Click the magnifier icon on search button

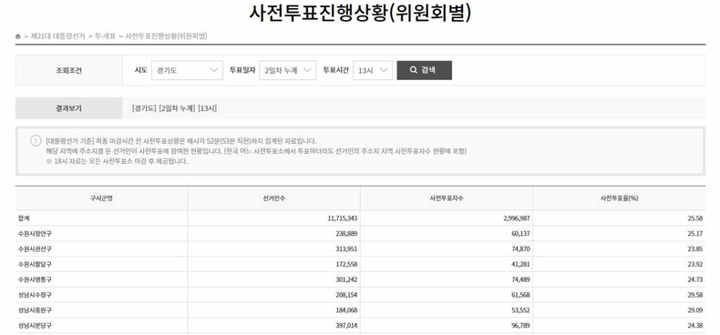[413, 70]
